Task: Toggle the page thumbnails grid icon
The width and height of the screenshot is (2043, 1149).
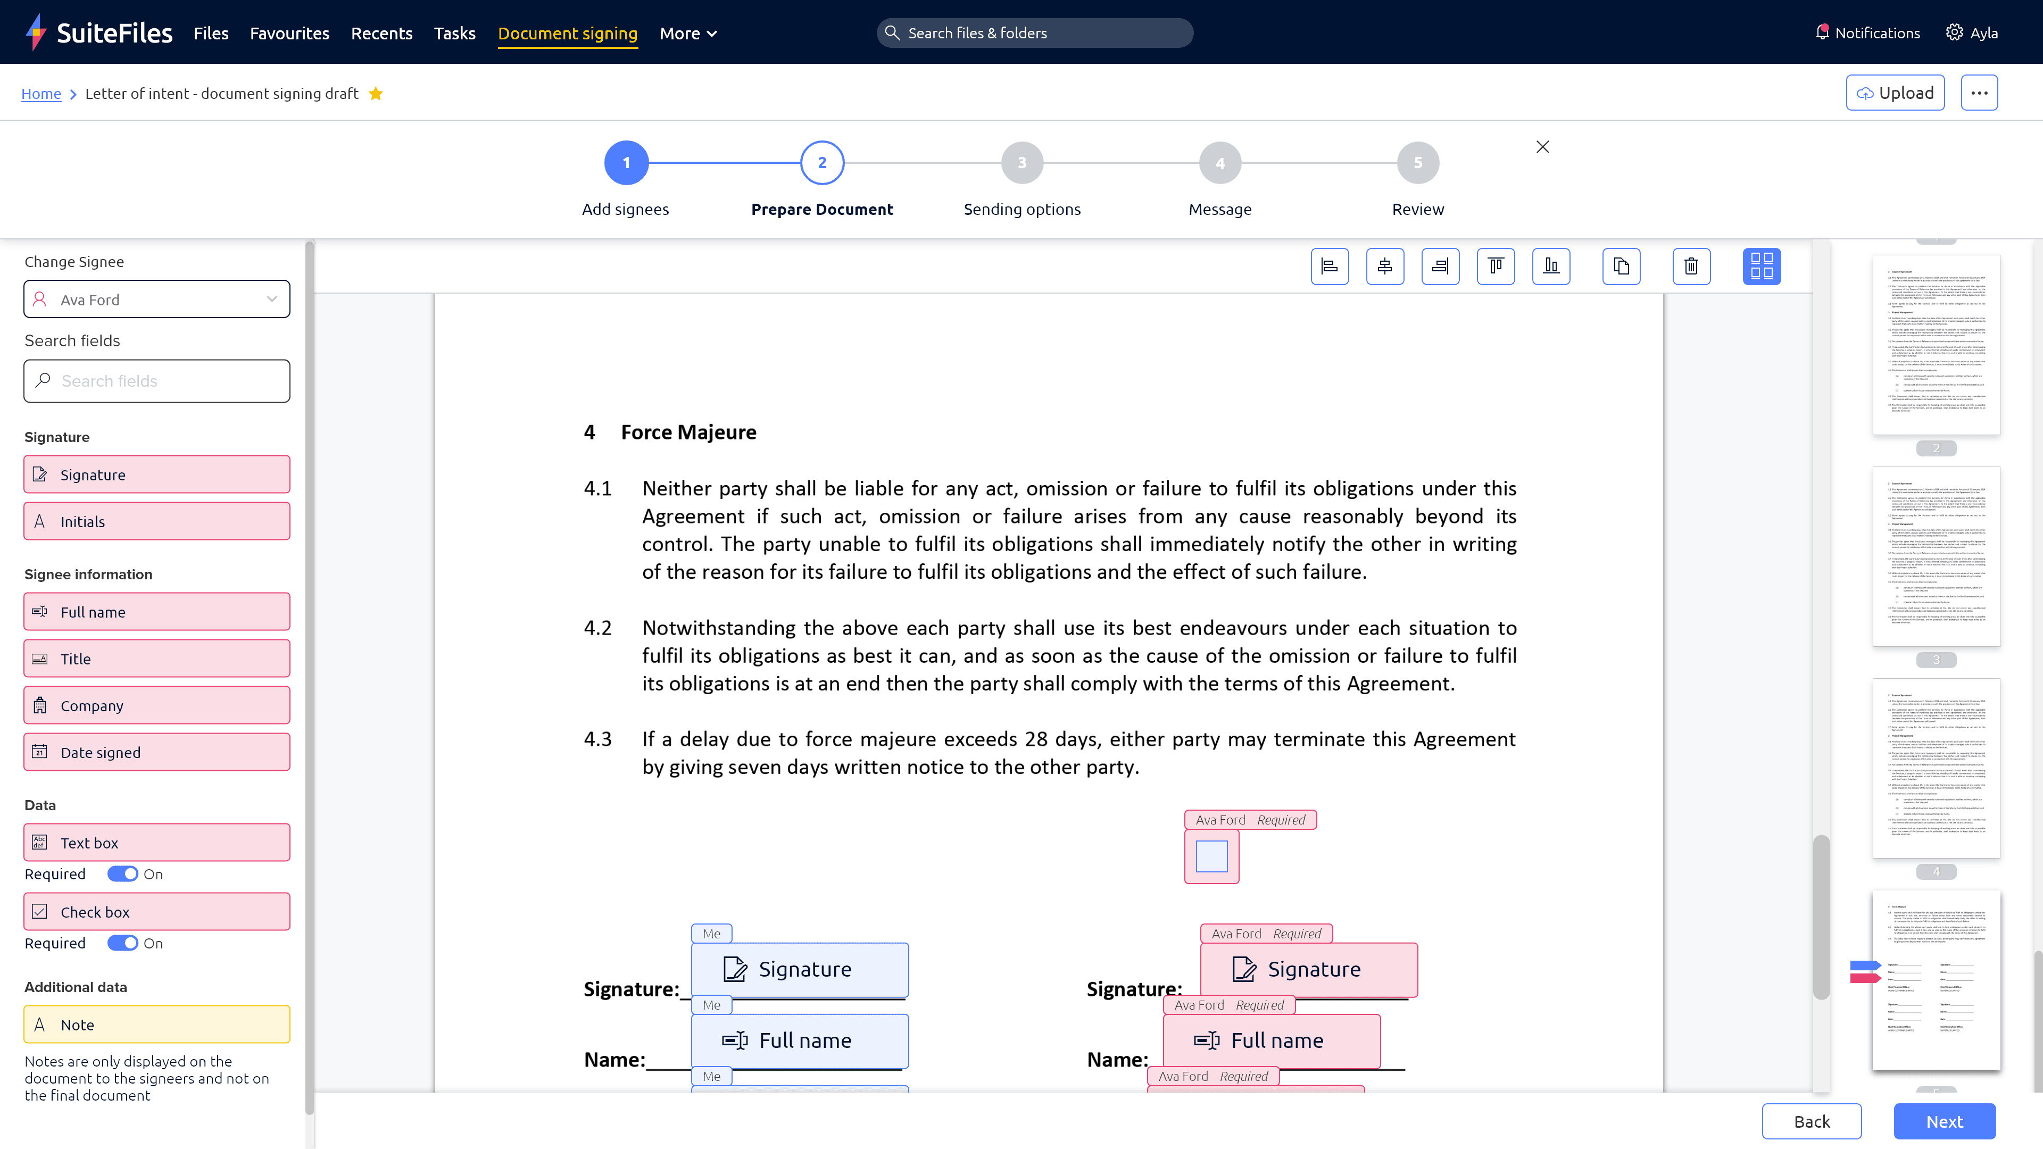Action: pyautogui.click(x=1762, y=267)
